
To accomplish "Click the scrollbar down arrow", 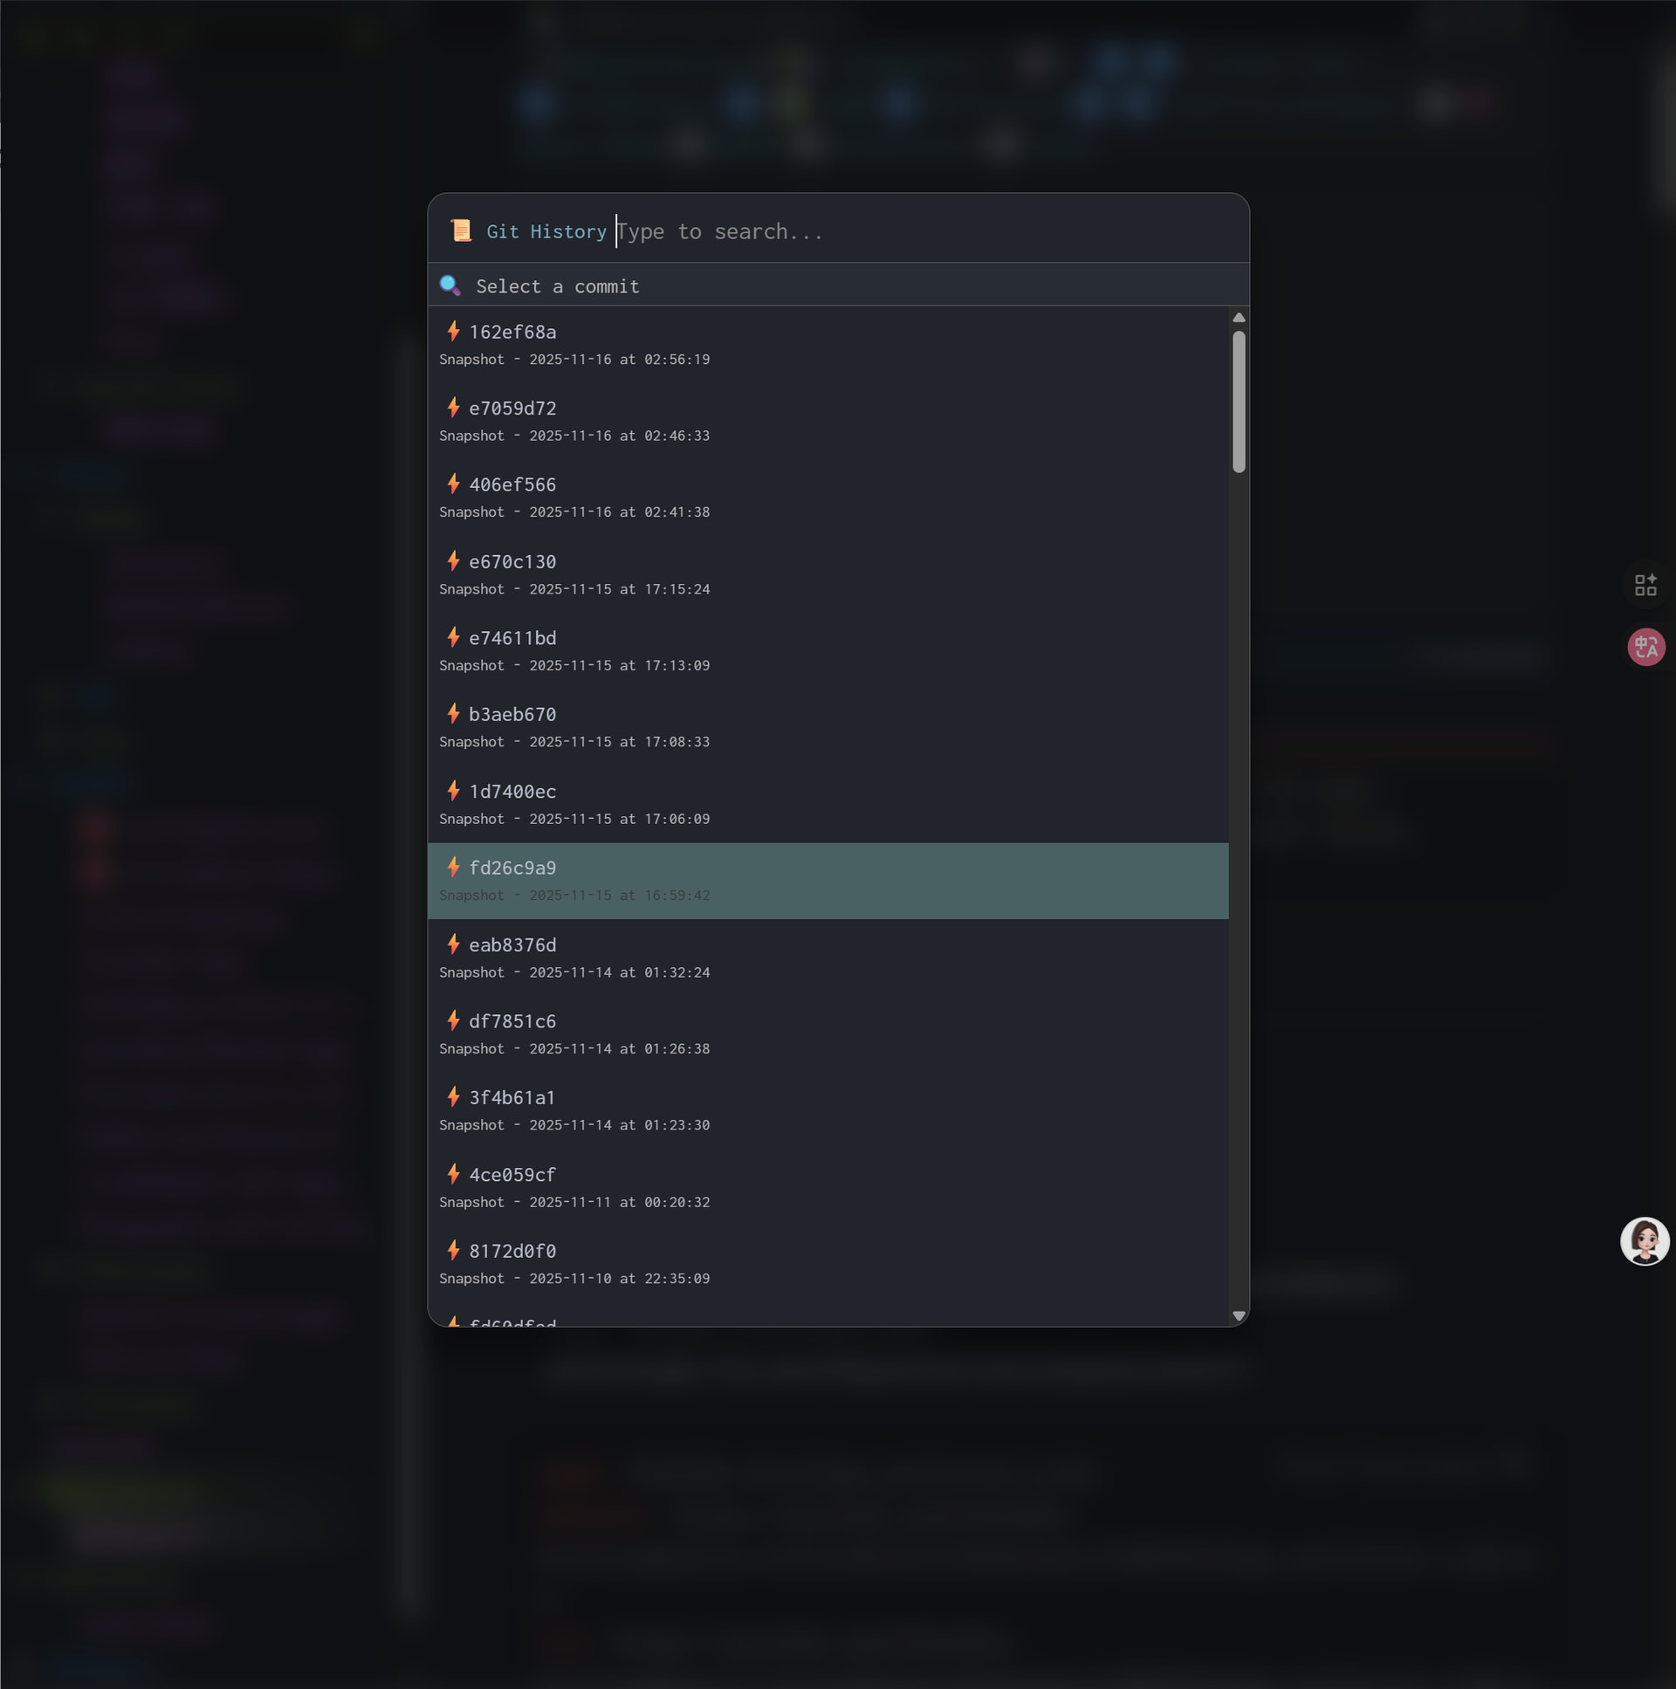I will pyautogui.click(x=1239, y=1315).
